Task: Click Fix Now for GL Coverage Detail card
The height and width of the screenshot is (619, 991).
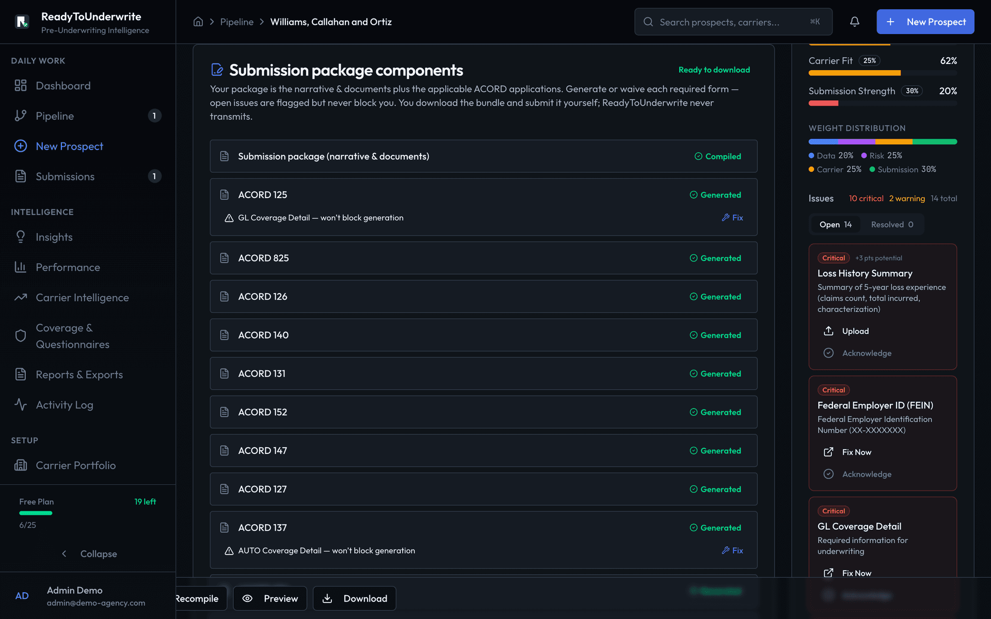Action: coord(856,573)
